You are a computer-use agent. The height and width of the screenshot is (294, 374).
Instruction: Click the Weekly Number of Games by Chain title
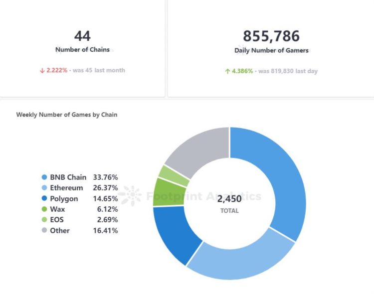(67, 115)
